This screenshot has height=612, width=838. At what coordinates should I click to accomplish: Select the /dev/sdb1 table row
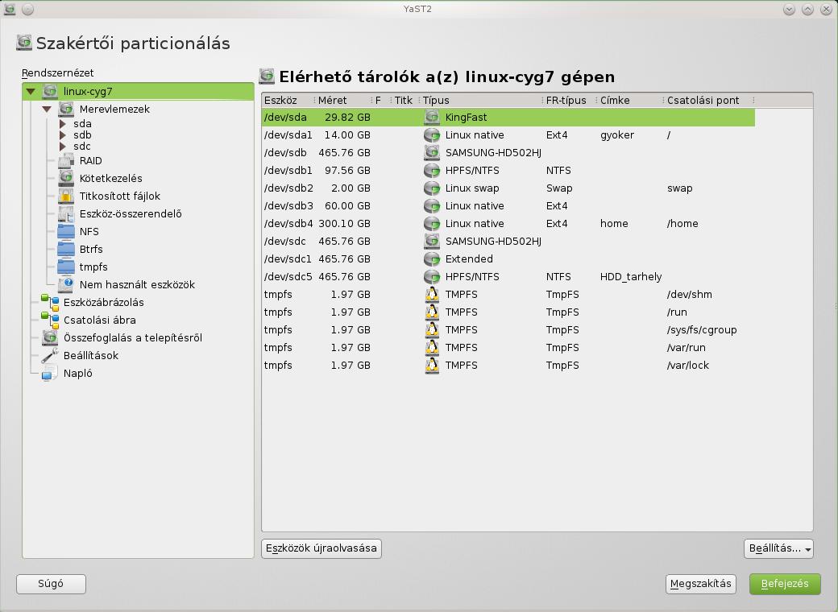[508, 171]
